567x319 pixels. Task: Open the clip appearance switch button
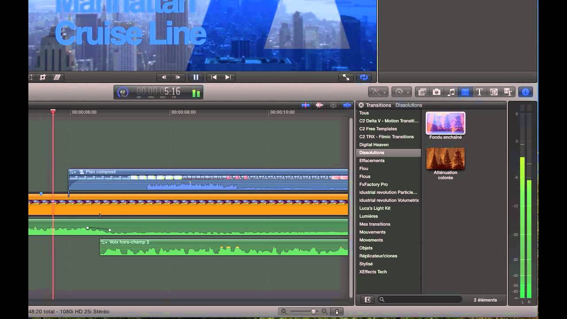(337, 312)
